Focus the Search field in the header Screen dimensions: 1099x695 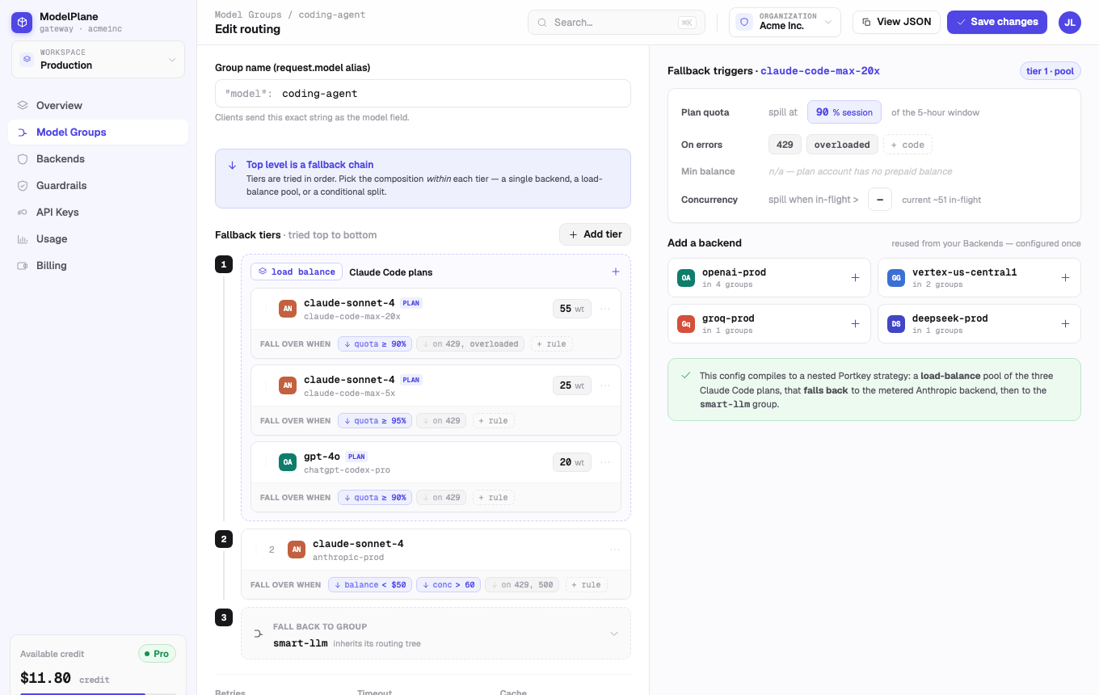coord(617,23)
